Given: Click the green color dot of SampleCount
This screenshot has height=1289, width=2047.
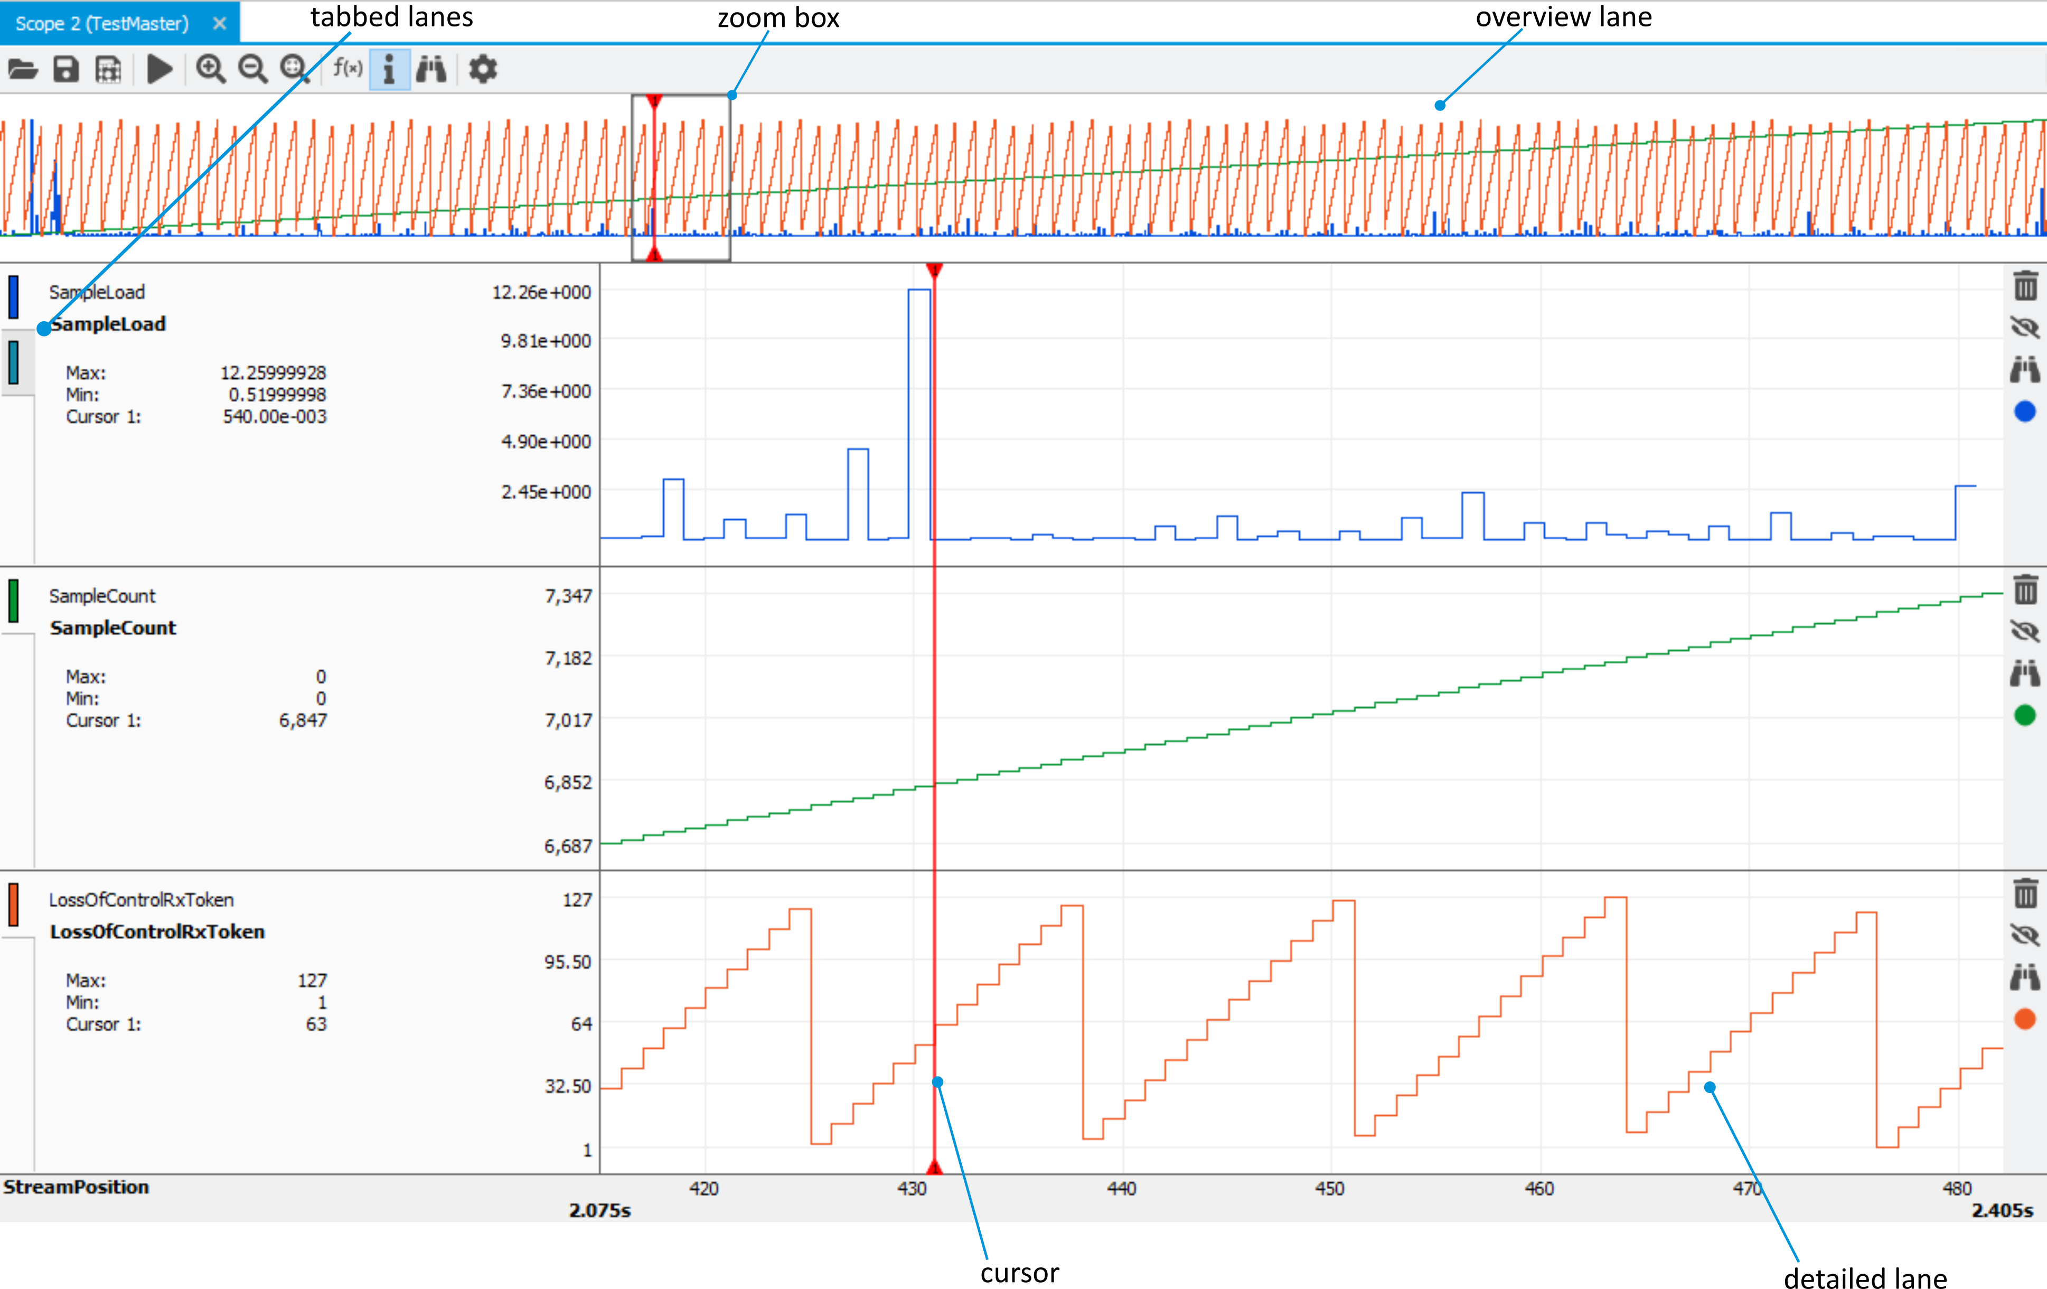Looking at the screenshot, I should (2025, 715).
